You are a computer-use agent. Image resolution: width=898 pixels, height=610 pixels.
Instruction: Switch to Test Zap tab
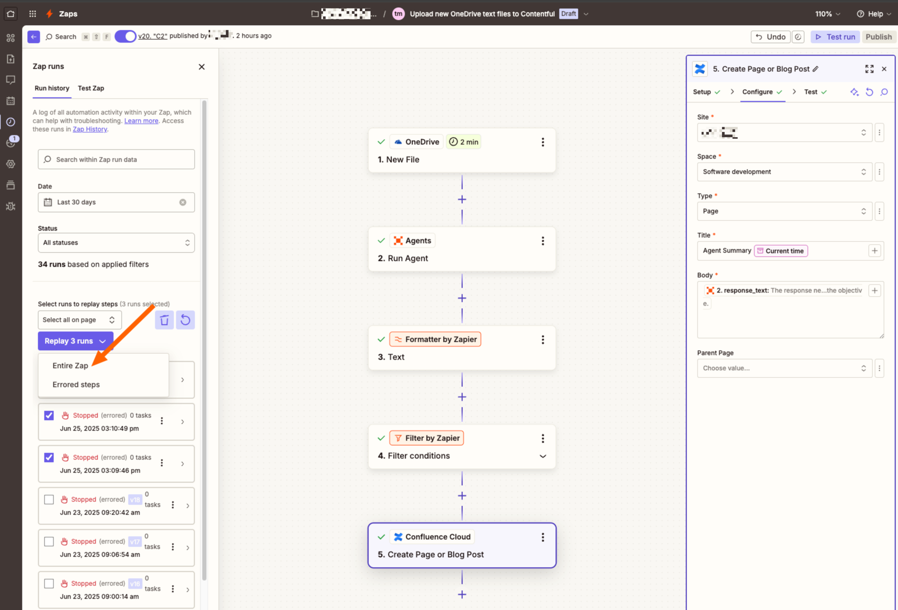[x=91, y=88]
